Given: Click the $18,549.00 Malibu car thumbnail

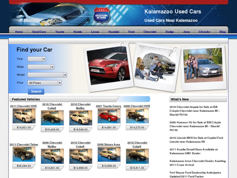Looking at the screenshot, I should [81, 118].
